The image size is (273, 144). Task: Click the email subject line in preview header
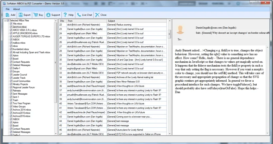pos(233,33)
